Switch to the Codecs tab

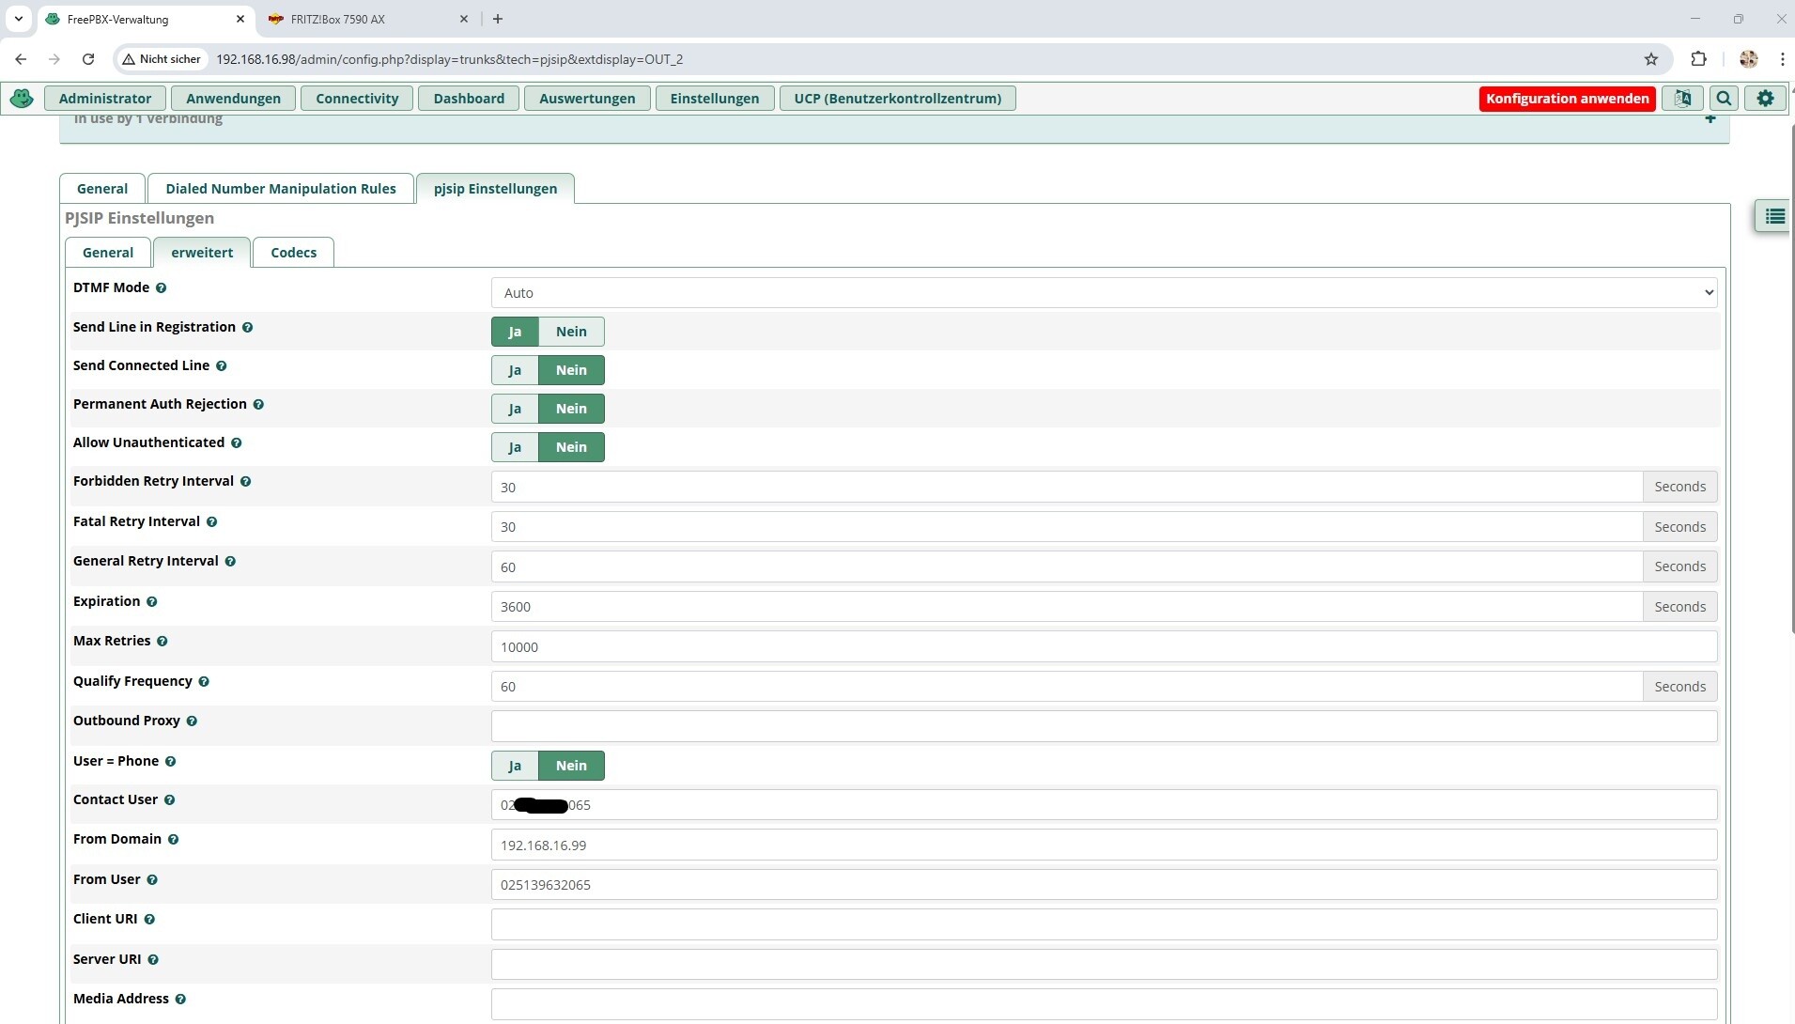tap(293, 253)
